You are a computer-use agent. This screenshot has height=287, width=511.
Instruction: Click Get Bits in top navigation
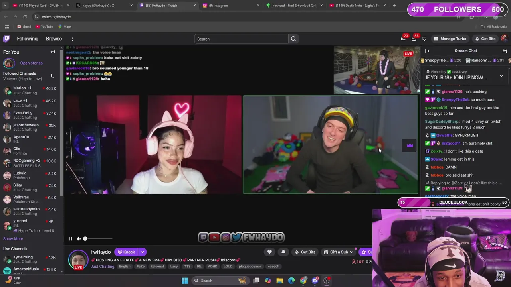click(x=485, y=39)
